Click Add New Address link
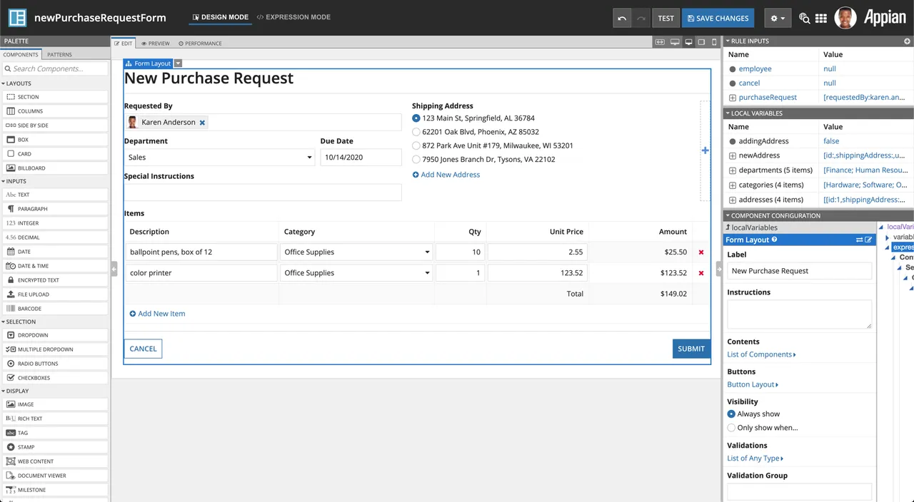Screen dimensions: 914x502 (x=446, y=175)
